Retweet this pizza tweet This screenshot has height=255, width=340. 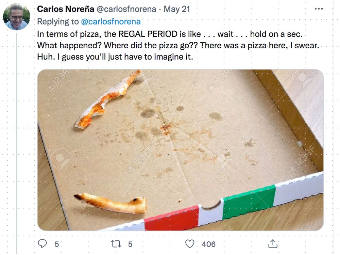pyautogui.click(x=116, y=244)
